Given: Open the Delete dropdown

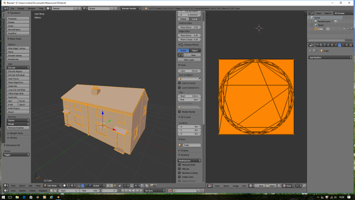Looking at the screenshot, I should (x=18, y=120).
